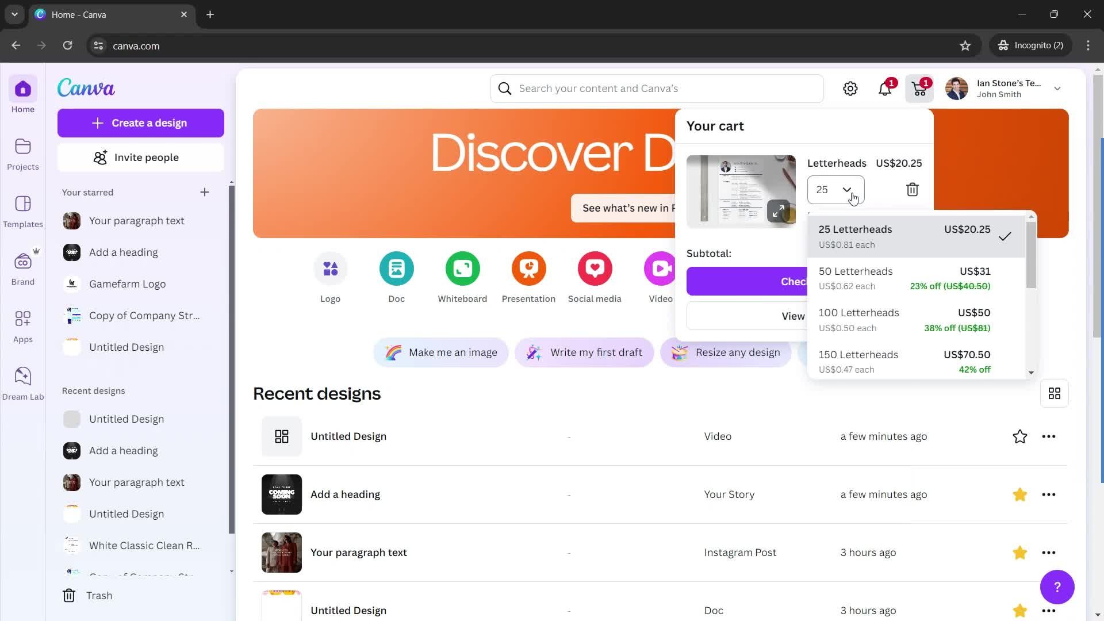Click Resize any design button
Screen dimensions: 1104x621
coord(726,352)
